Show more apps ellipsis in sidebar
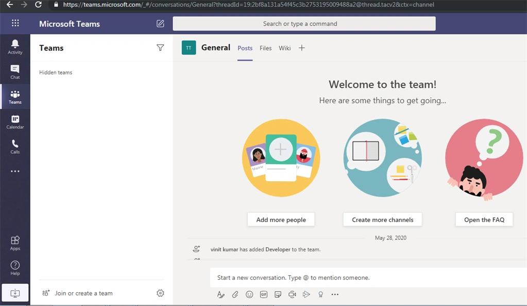The image size is (527, 306). click(15, 171)
